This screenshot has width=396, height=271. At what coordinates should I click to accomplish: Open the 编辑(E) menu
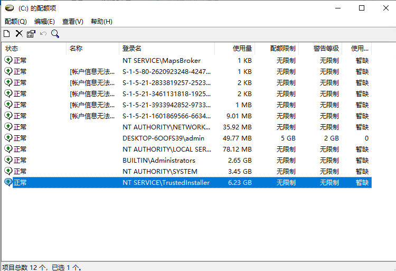click(44, 22)
